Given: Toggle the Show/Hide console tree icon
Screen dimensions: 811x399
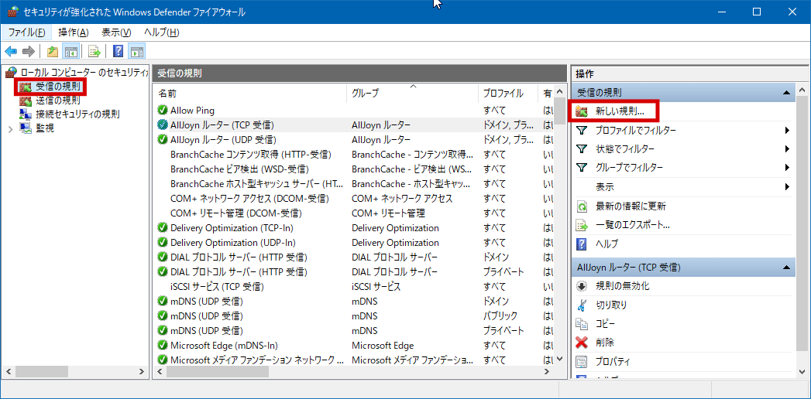Looking at the screenshot, I should pos(70,52).
